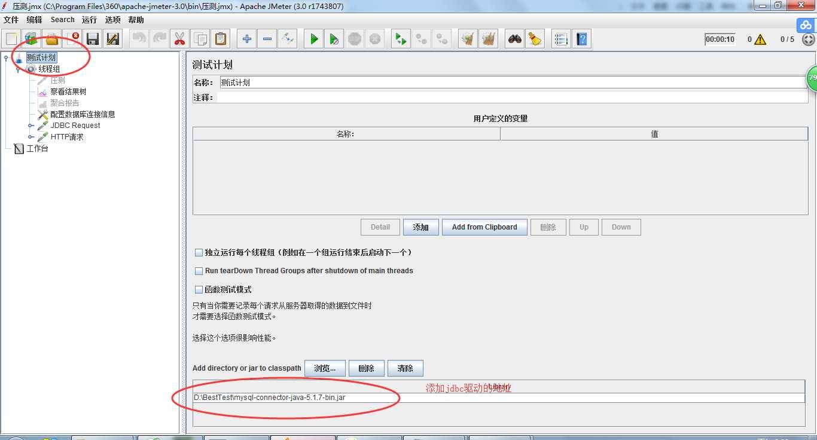Create a new test plan via toolbar
Viewport: 817px width, 440px height.
[11, 39]
